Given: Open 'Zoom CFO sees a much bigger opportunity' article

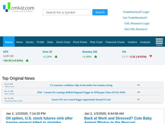Looking at the screenshot, I should tap(81, 99).
